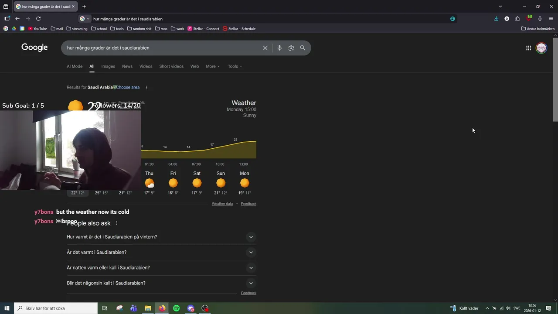
Task: Open the Weather data link
Action: pyautogui.click(x=222, y=204)
